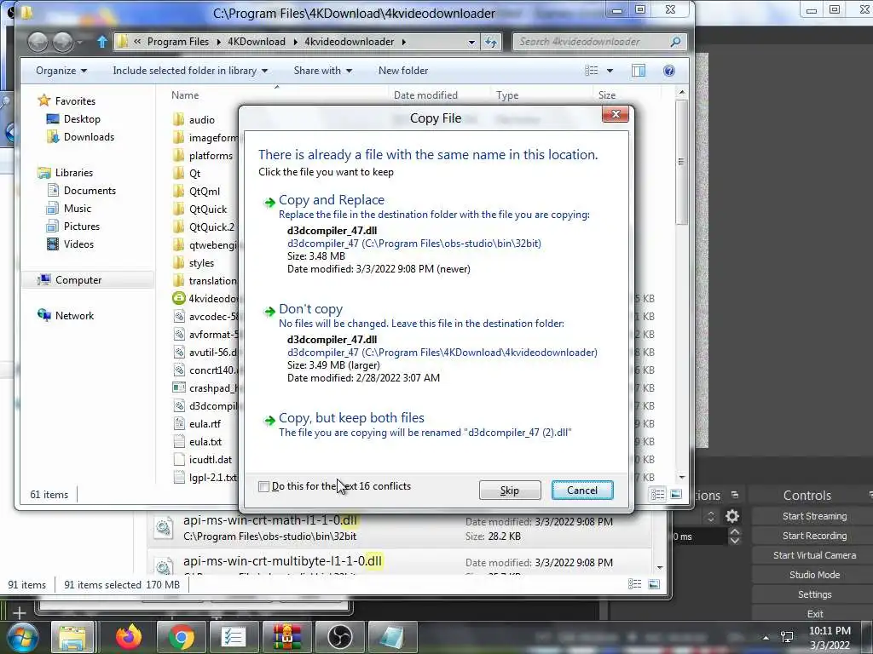The height and width of the screenshot is (654, 873).
Task: Open the change view dropdown arrow
Action: (610, 71)
